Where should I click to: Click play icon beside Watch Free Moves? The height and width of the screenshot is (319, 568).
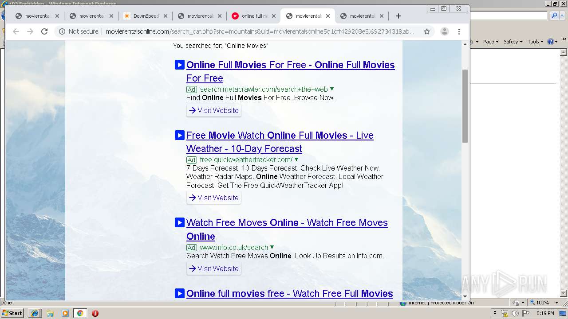click(179, 222)
